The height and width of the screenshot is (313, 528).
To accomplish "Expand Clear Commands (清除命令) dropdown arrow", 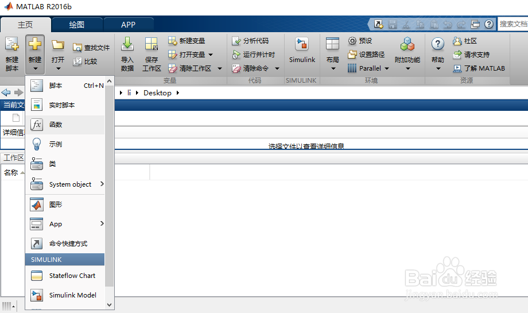I will [277, 68].
